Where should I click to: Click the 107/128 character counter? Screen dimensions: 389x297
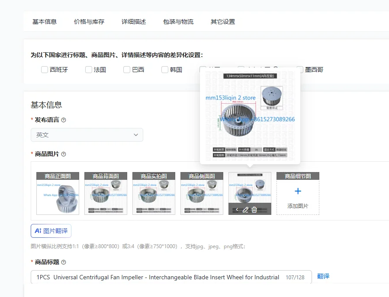(295, 278)
